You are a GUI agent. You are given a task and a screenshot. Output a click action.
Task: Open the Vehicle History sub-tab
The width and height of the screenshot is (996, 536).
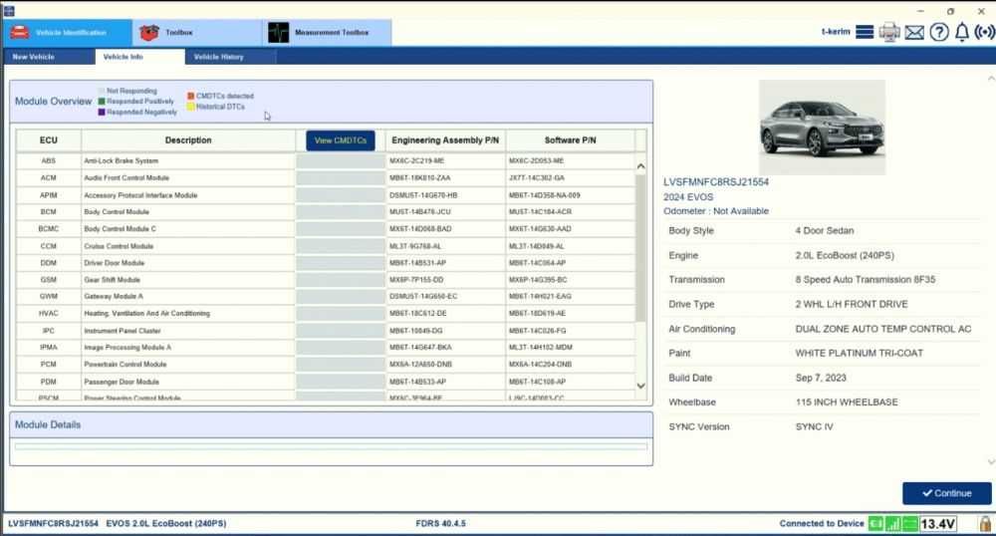(x=231, y=57)
